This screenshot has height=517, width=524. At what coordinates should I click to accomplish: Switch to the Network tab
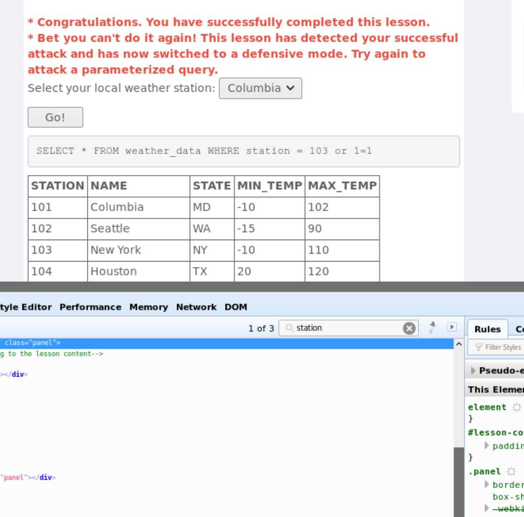(196, 307)
